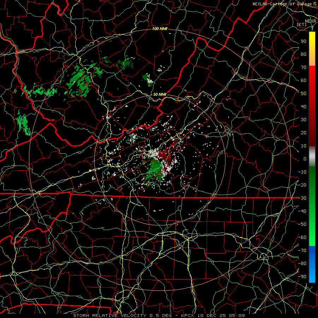
Task: Click the yellow top segment of the color bar
Action: 312,49
